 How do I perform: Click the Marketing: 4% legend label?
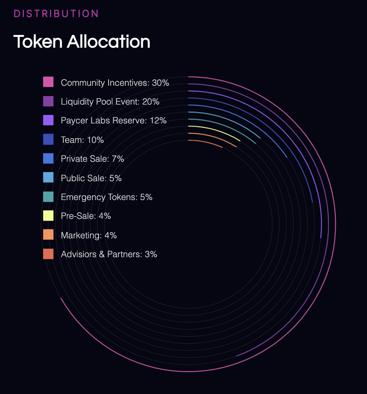tap(89, 235)
